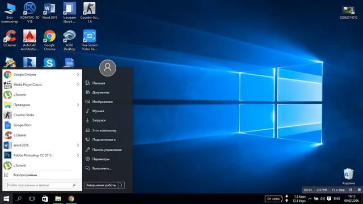Viewport: 363px width, 204px height.
Task: Open Free Screen Video Recorder desktop icon
Action: (x=90, y=40)
